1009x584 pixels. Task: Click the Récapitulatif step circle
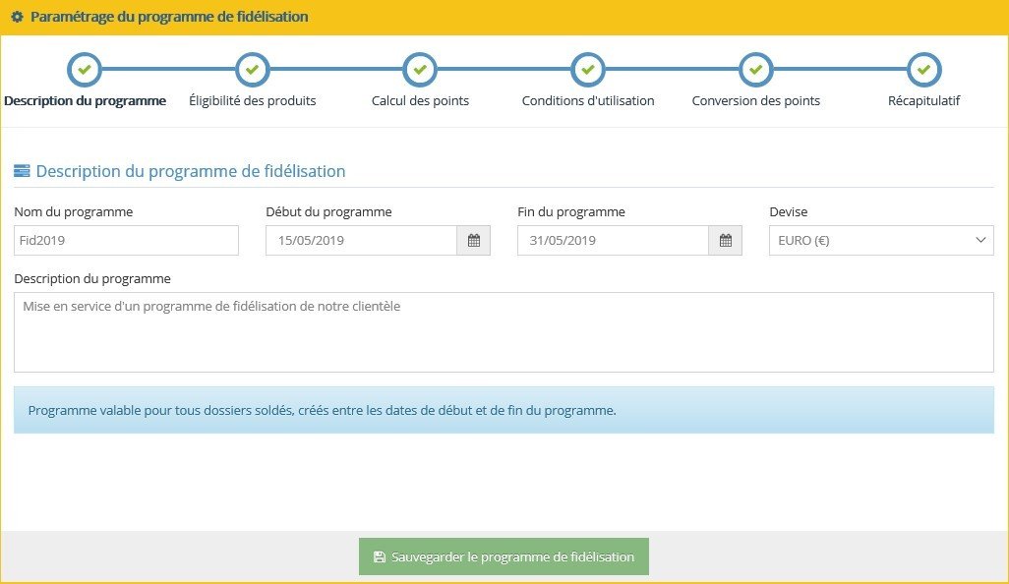pos(923,70)
